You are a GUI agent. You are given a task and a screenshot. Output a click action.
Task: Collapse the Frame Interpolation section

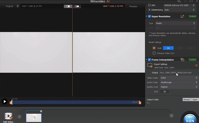[x=146, y=60]
